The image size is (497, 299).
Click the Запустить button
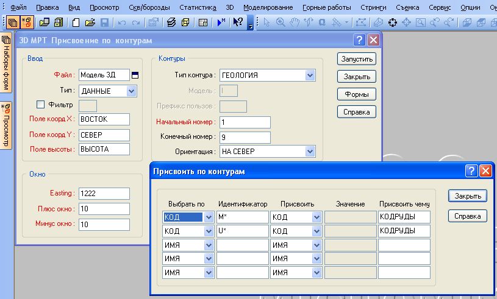pos(357,59)
